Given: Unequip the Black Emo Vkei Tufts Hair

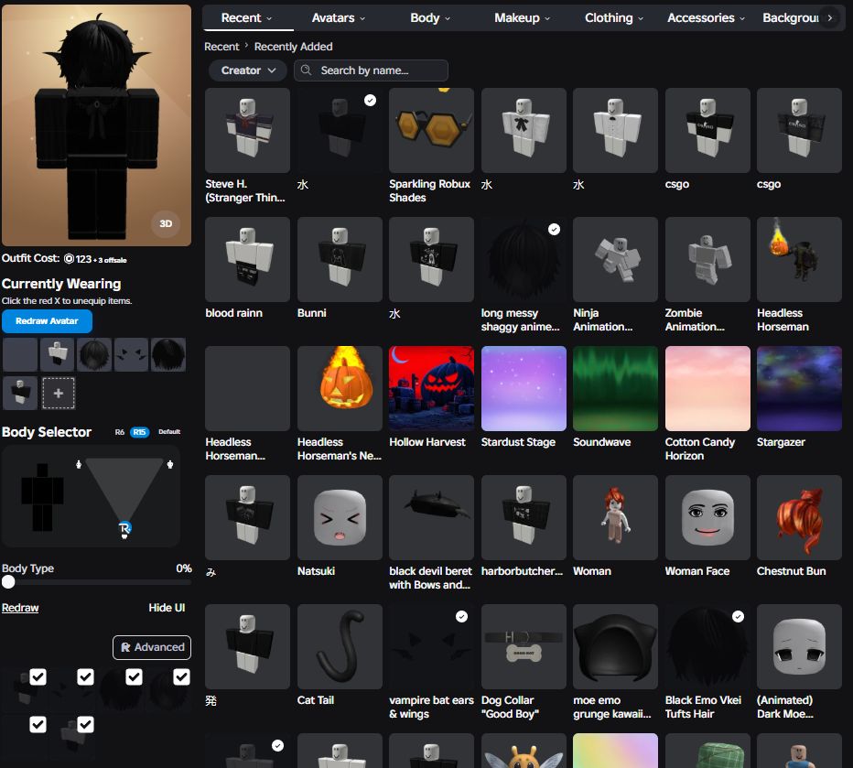Looking at the screenshot, I should click(707, 646).
